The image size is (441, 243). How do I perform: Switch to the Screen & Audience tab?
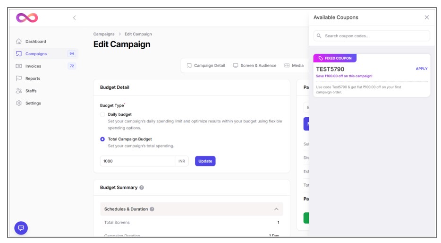tap(254, 66)
